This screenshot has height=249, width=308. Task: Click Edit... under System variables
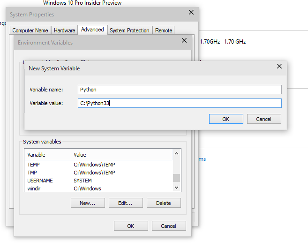(x=126, y=203)
